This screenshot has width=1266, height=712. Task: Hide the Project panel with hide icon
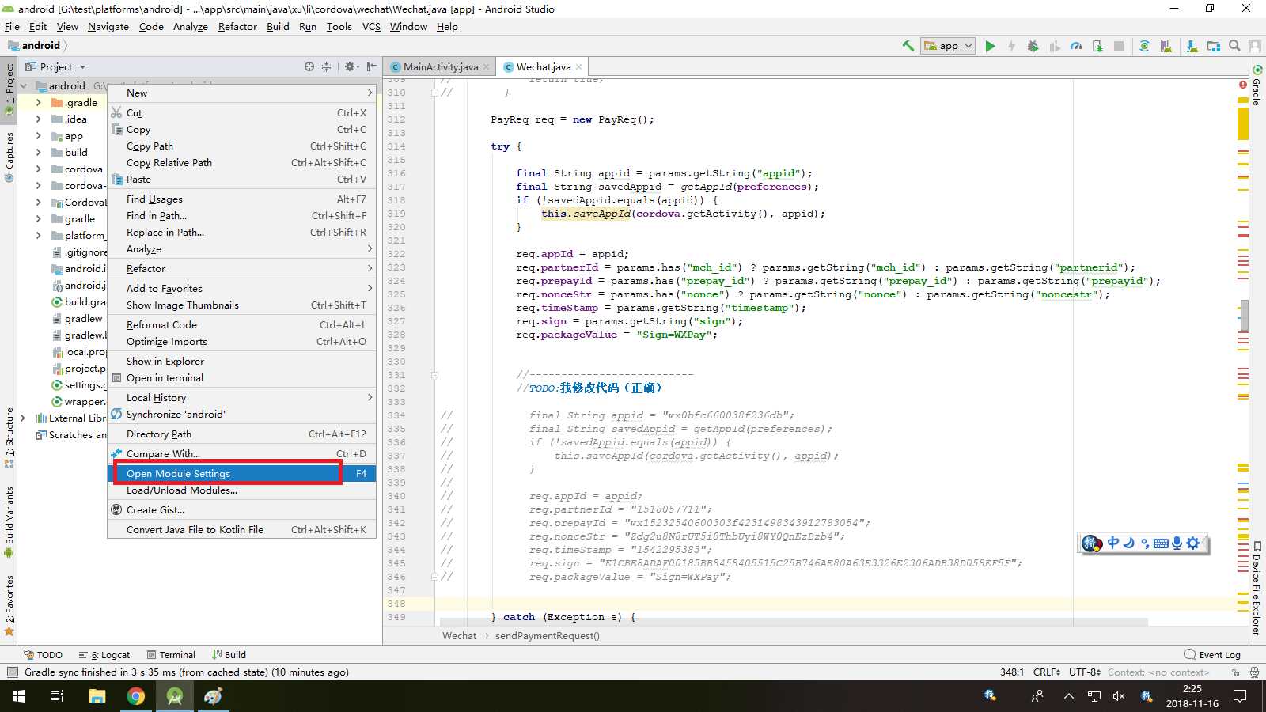[x=371, y=66]
